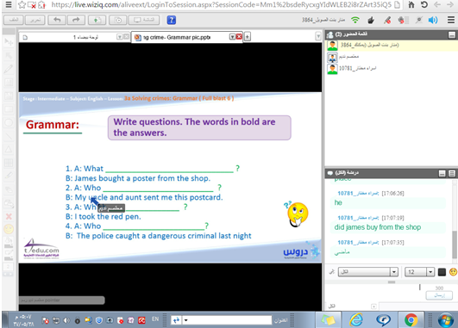The height and width of the screenshot is (328, 458).
Task: Toggle the blue speaker audio icon
Action: point(433,20)
